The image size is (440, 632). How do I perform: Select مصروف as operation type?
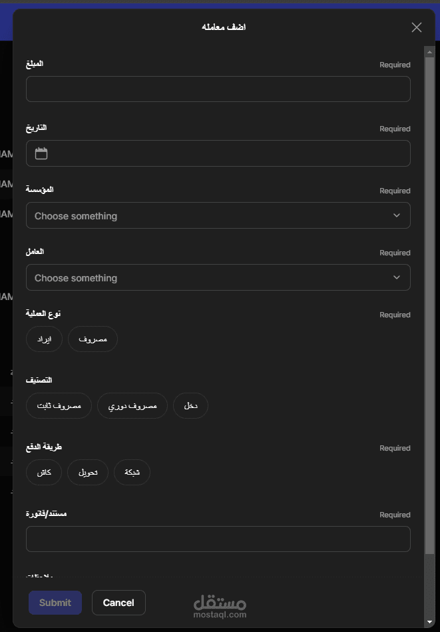93,339
